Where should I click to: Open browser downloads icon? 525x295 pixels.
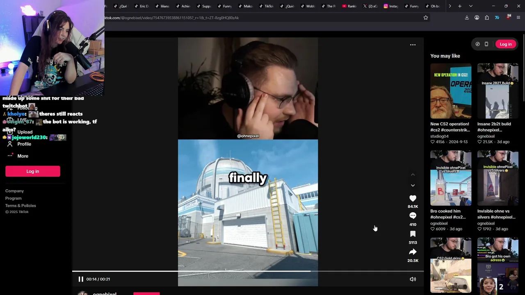[467, 18]
